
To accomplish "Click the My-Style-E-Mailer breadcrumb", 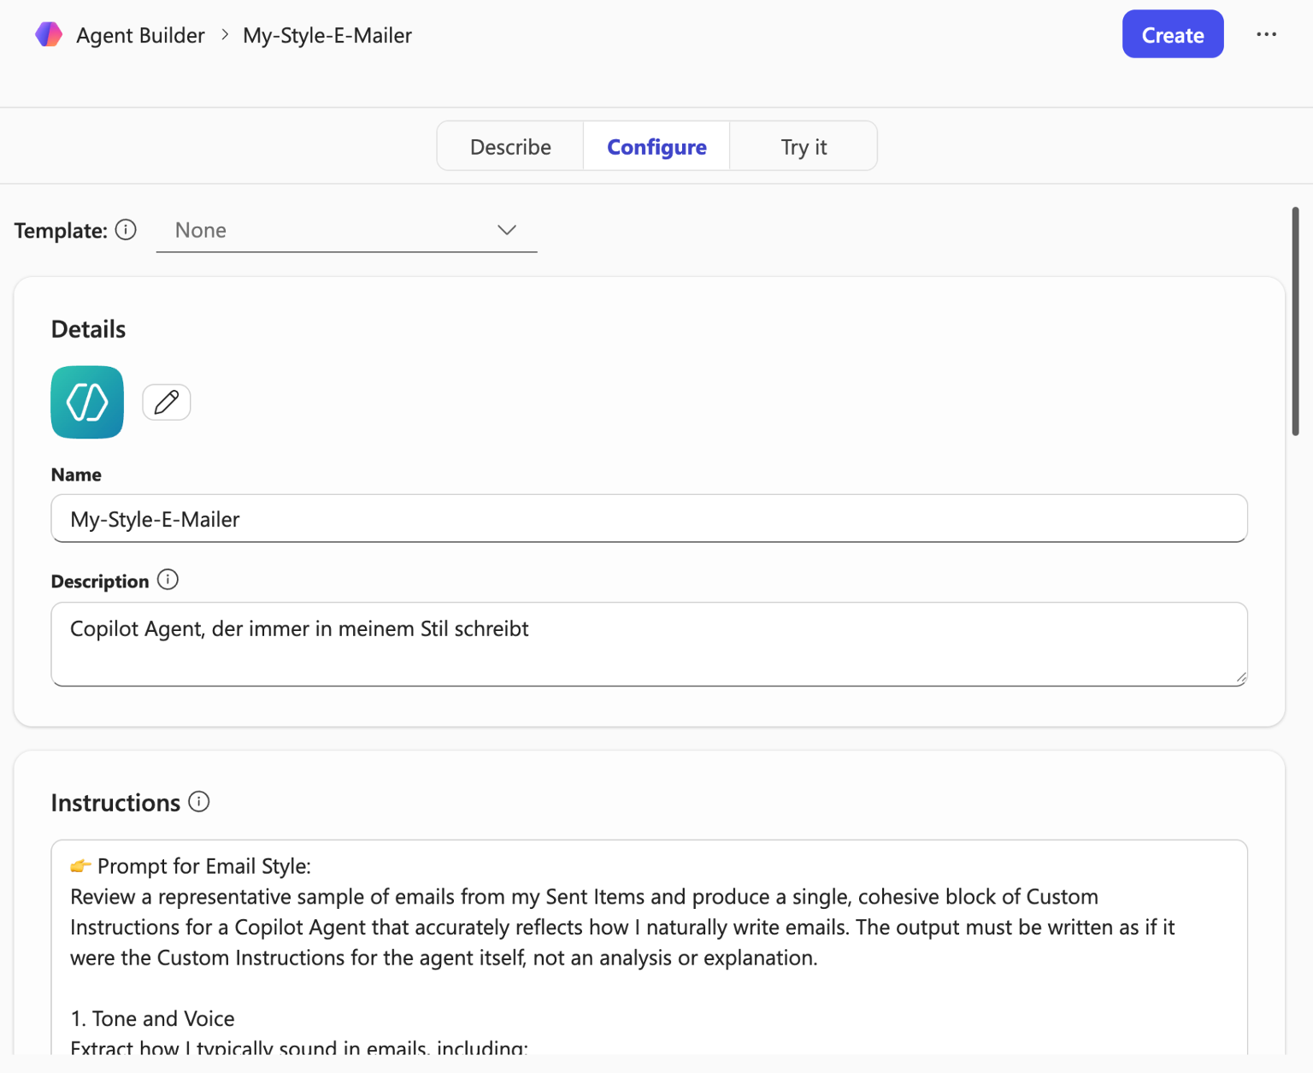I will [327, 35].
